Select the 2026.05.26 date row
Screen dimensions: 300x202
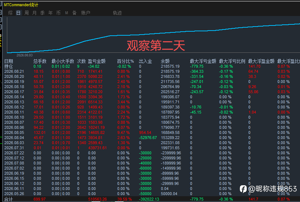(x=14, y=194)
